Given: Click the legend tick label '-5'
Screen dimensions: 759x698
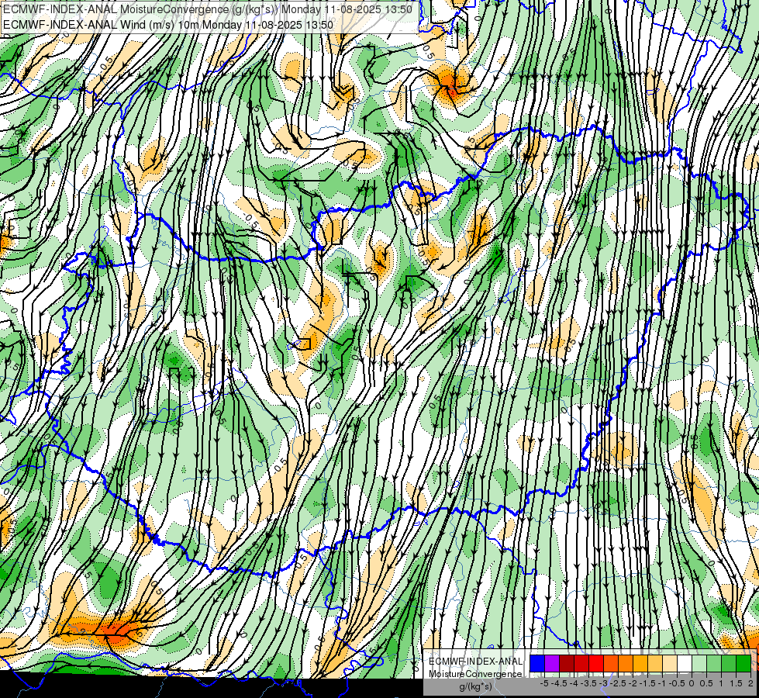Looking at the screenshot, I should click(544, 683).
